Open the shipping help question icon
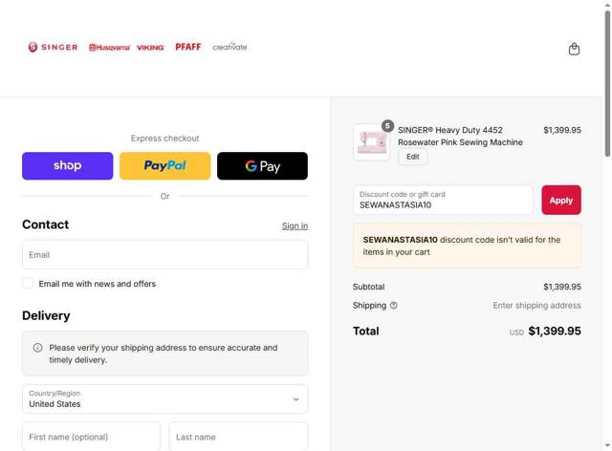Viewport: 612px width, 451px height. click(393, 306)
